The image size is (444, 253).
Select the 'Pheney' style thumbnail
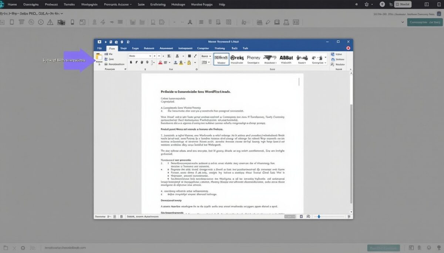[x=253, y=59]
